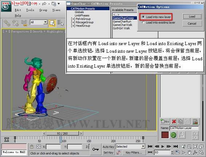This screenshot has width=206, height=157.
Task: Click the Abs add layer button
Action: pos(165,121)
